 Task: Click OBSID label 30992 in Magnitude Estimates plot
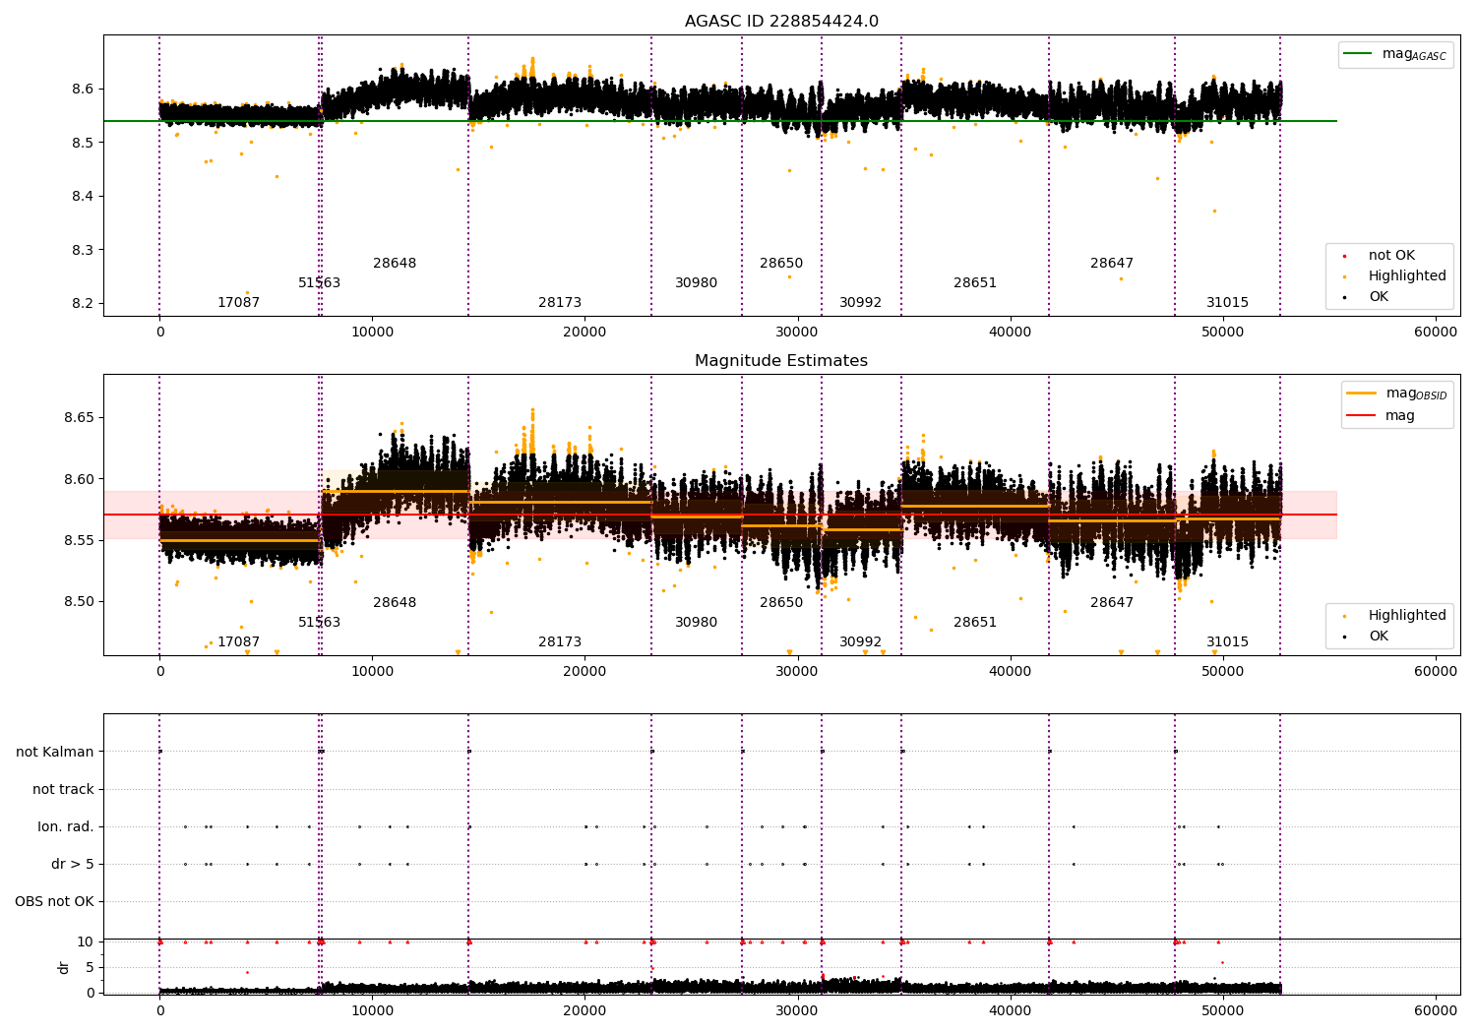[861, 642]
